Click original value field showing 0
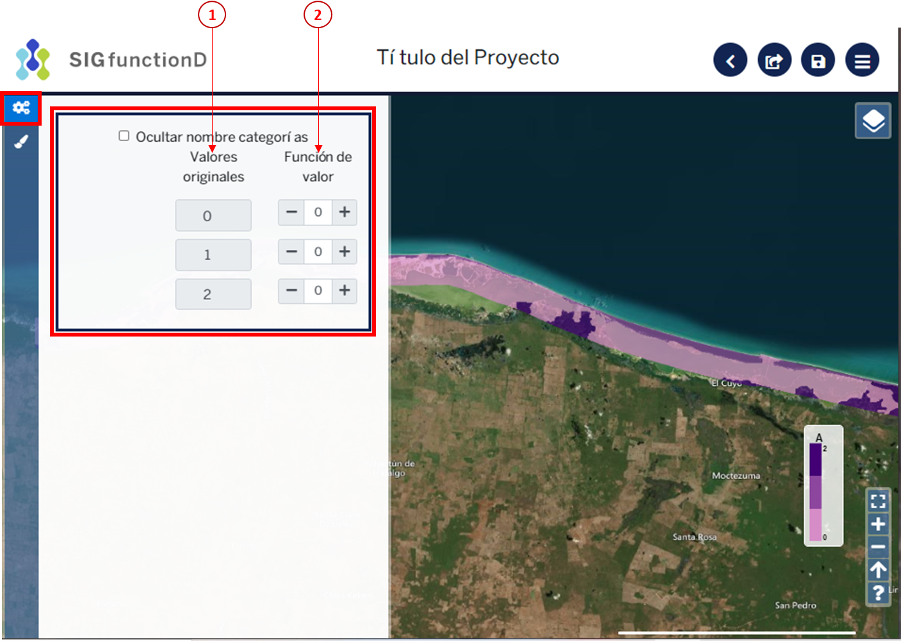This screenshot has width=901, height=641. click(x=213, y=215)
